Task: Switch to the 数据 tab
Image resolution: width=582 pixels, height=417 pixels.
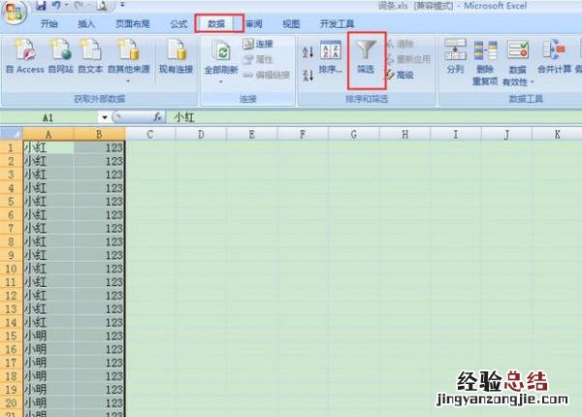Action: pyautogui.click(x=216, y=23)
